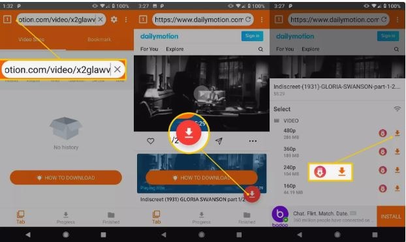Open three-dot overflow menu on middle screen

tap(262, 20)
